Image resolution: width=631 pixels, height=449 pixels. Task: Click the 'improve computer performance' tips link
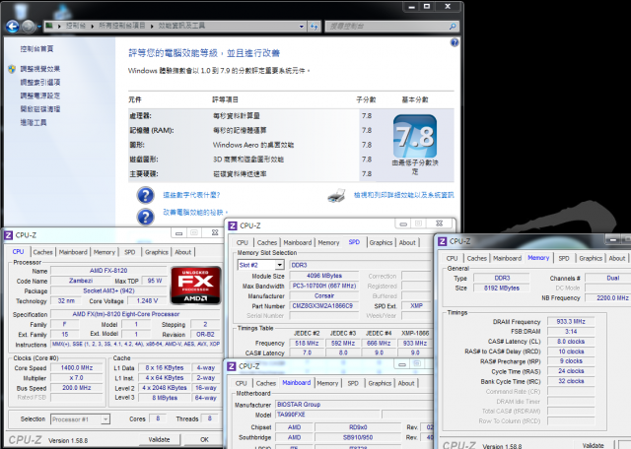195,213
